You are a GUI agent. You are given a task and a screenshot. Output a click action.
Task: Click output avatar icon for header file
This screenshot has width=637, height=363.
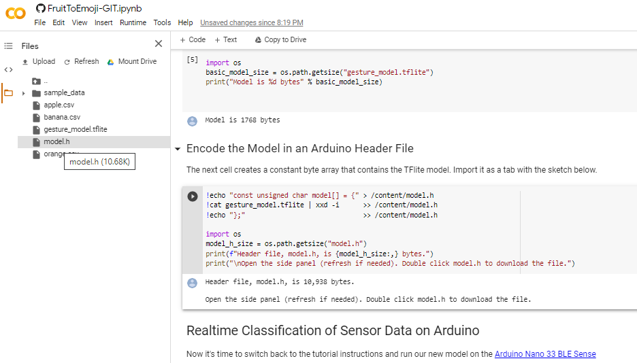[192, 282]
